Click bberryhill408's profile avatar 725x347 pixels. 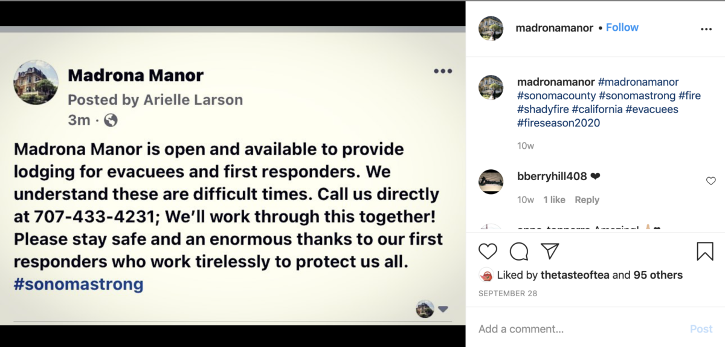[x=491, y=181]
